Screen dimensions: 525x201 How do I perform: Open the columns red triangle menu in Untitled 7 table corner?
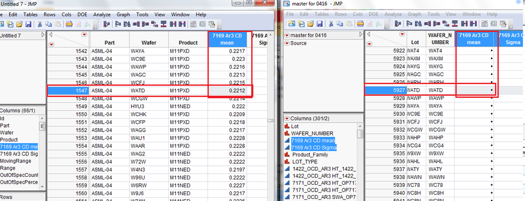[x=84, y=35]
